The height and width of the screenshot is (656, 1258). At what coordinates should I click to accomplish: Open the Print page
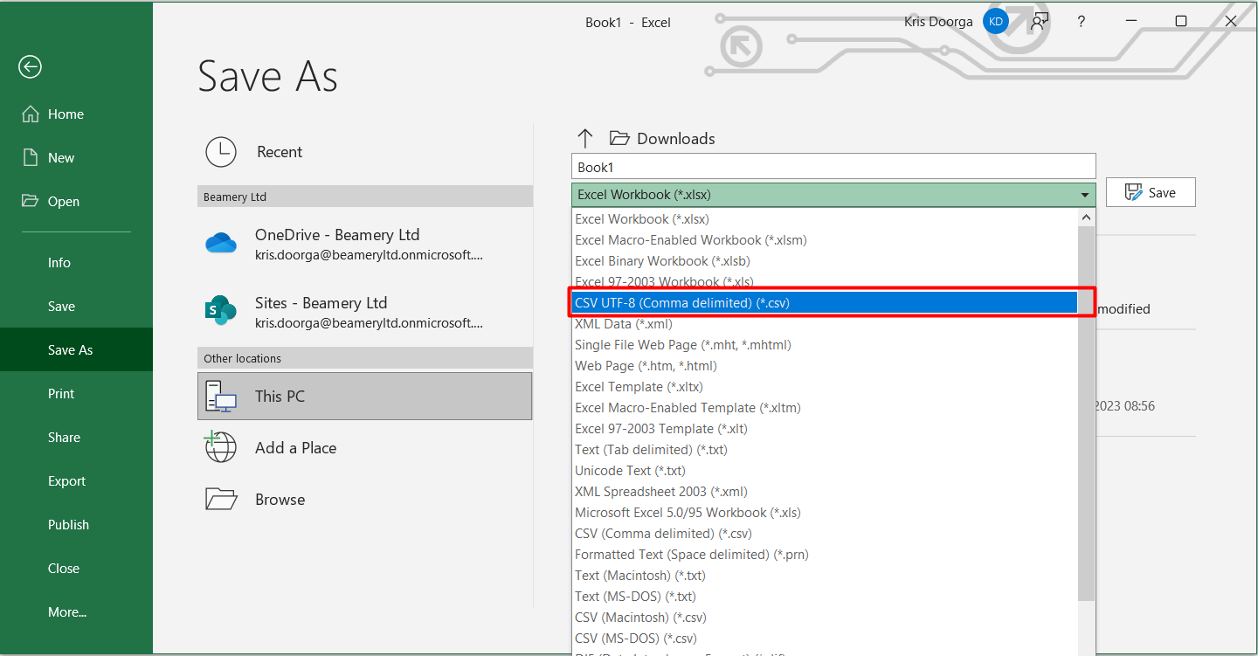(x=76, y=394)
